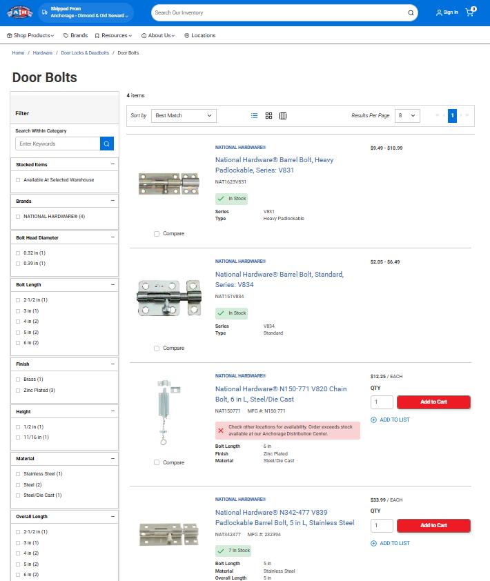Open N150-771 V820 Chain Bolt title link
Screen dimensions: 490x581
(281, 394)
